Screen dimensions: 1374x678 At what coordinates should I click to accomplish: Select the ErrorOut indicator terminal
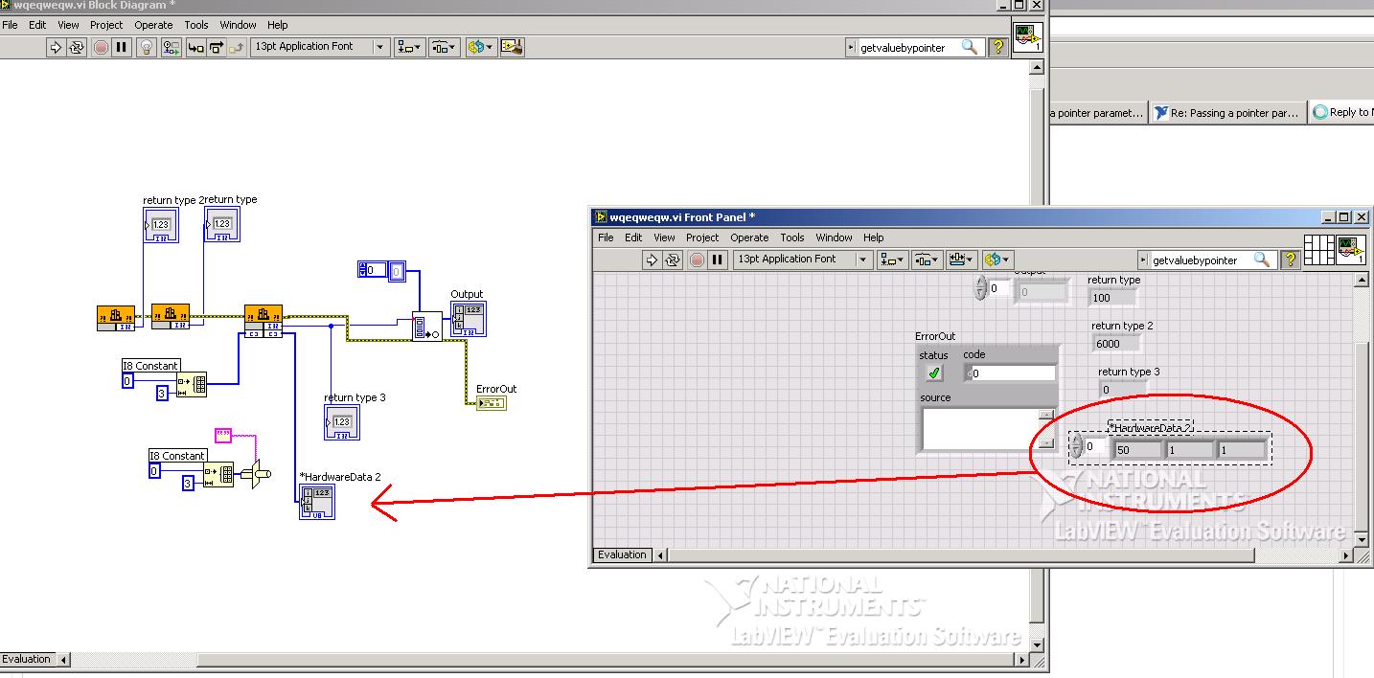point(491,402)
